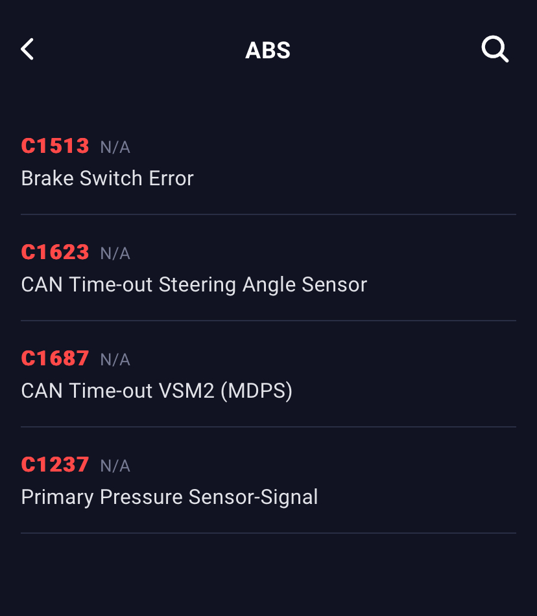Click divider line below Brake Switch Error
537x616 pixels.
click(268, 214)
